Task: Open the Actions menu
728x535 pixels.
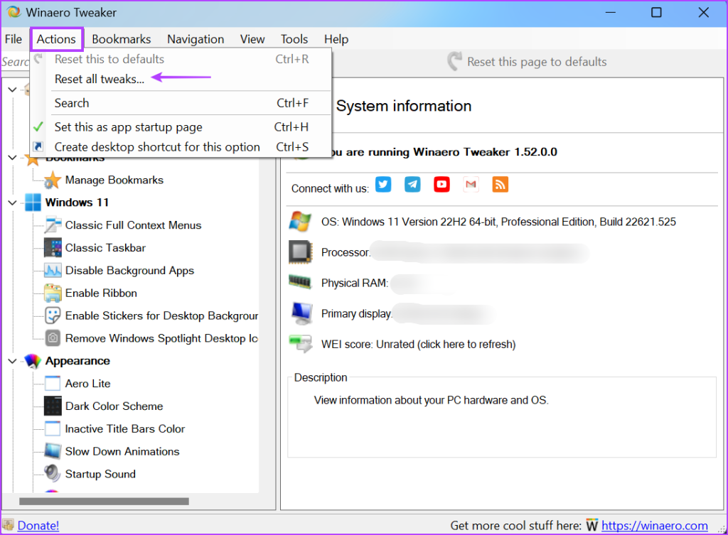Action: tap(57, 39)
